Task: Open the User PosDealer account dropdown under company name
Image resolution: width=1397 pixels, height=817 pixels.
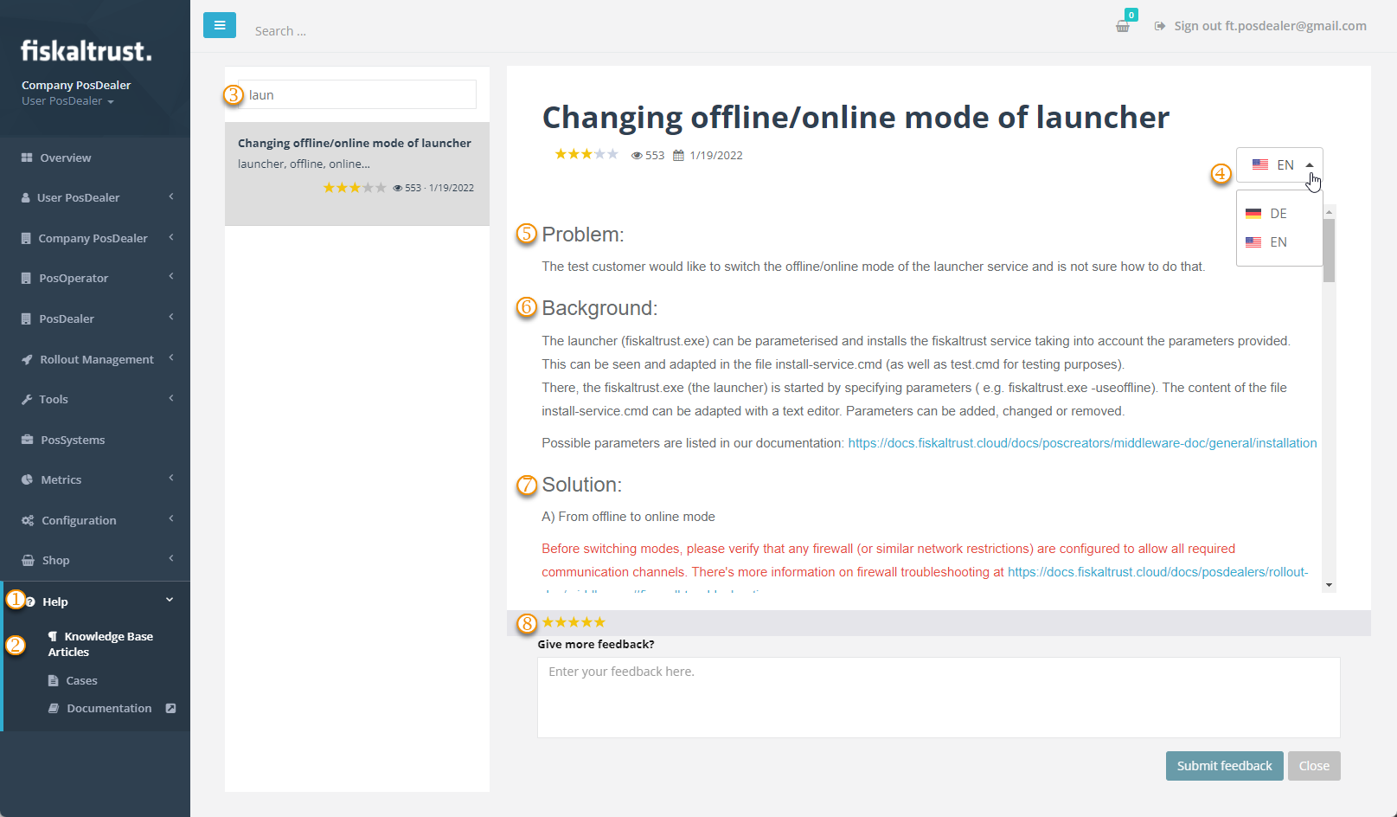Action: [67, 101]
